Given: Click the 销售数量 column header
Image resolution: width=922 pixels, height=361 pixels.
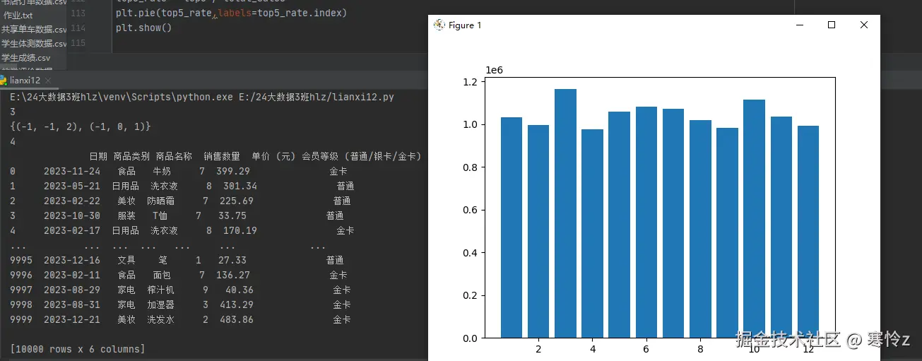Looking at the screenshot, I should pyautogui.click(x=222, y=156).
